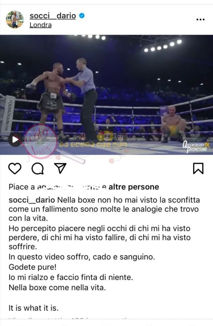Screen dimensions: 213x326
Task: View the altre persone likes list
Action: 134,187
